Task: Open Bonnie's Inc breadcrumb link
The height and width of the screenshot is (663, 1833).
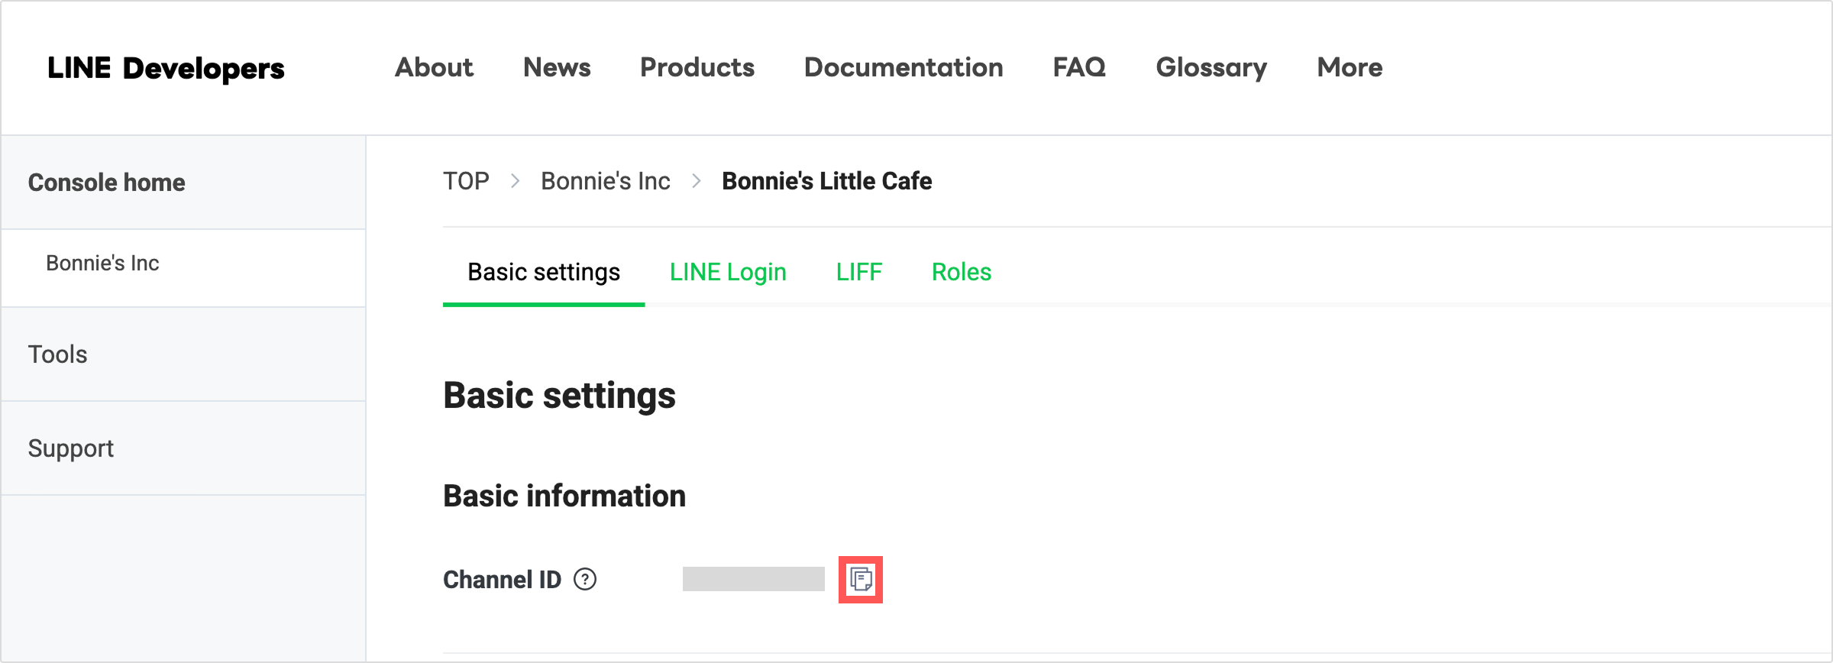Action: 606,181
